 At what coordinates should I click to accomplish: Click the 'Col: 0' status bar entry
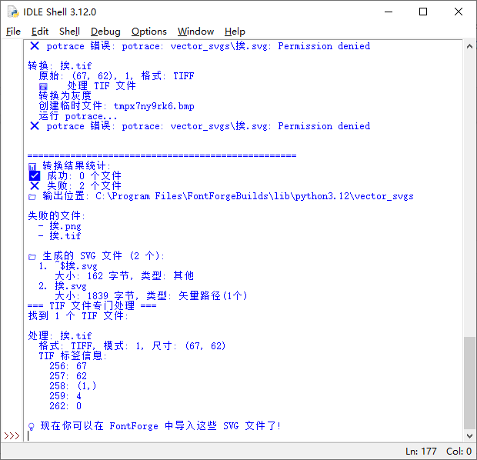(459, 452)
